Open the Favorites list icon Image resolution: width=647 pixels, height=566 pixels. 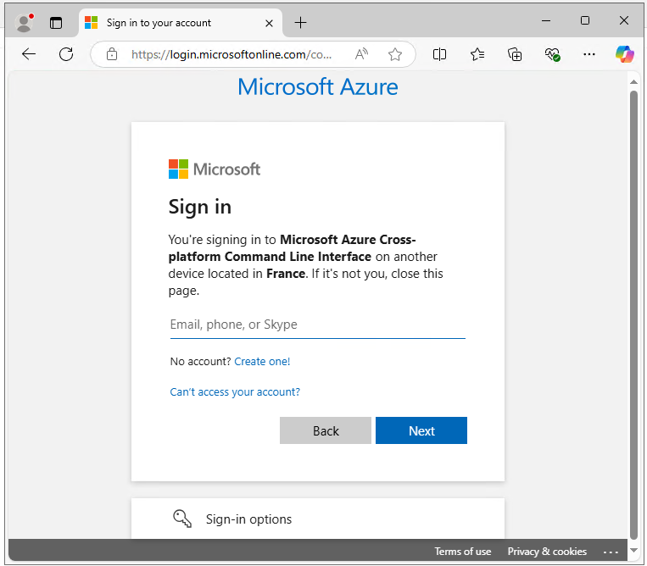click(477, 54)
